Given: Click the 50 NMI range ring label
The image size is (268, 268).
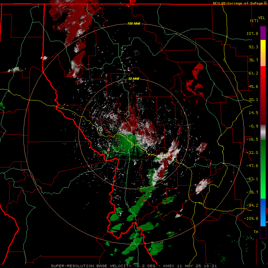Looking at the screenshot, I should tap(134, 79).
